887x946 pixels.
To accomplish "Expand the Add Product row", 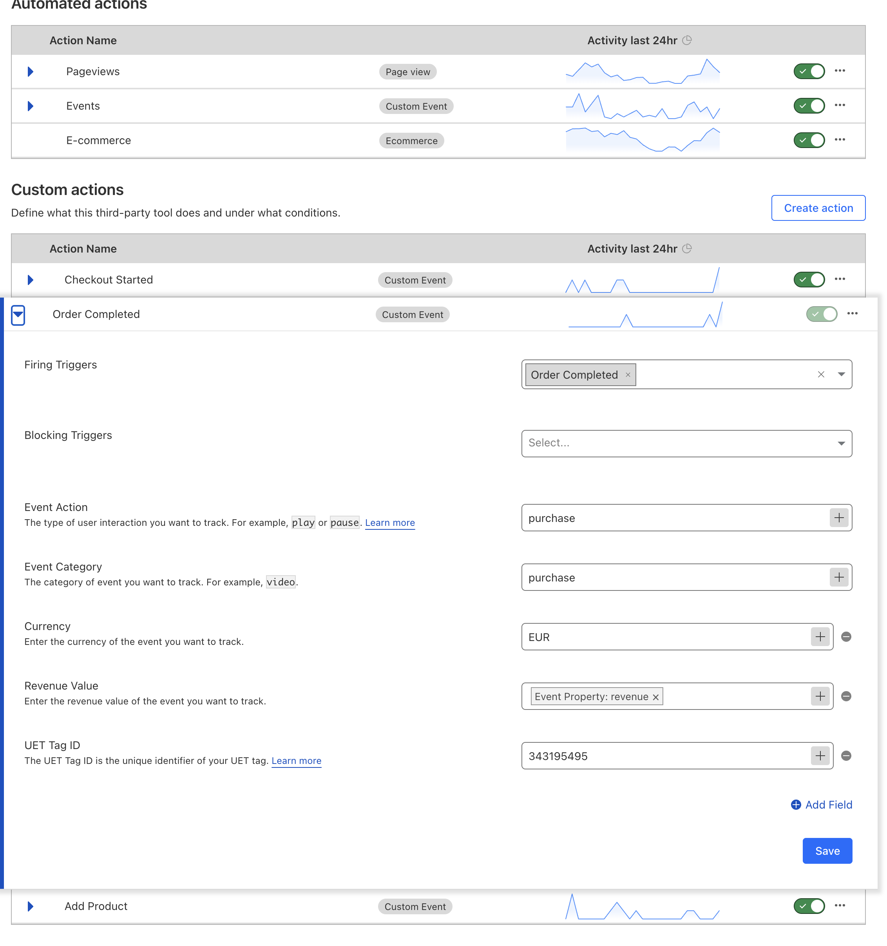I will pyautogui.click(x=30, y=906).
